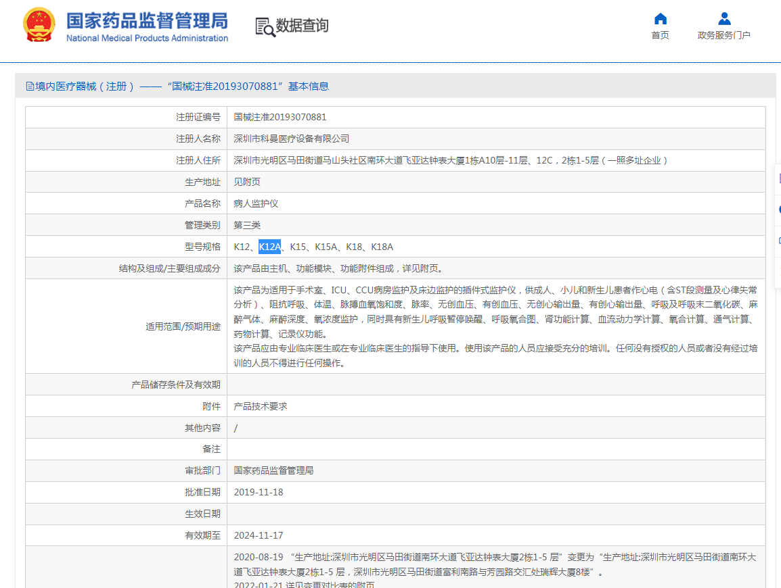Click approval date 2019-11-18
This screenshot has height=588, width=781.
pyautogui.click(x=259, y=493)
